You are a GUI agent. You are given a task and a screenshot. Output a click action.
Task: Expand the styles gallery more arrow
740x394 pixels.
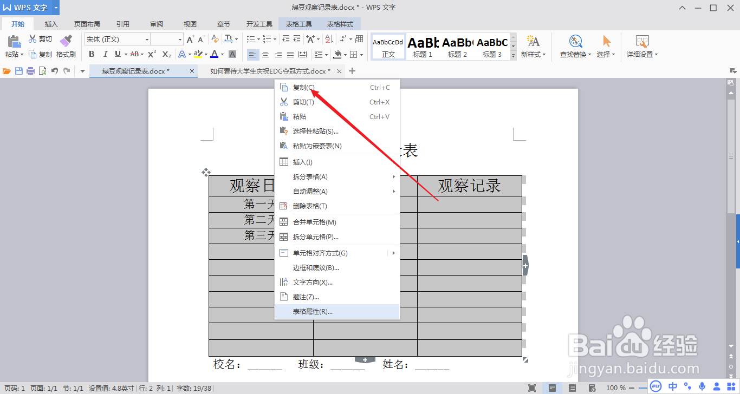pos(513,55)
